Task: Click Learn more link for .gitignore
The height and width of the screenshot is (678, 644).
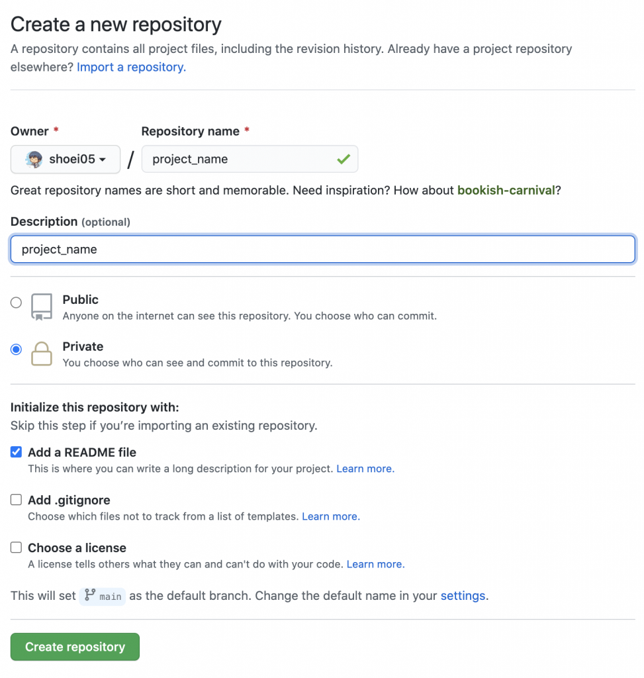Action: 331,516
